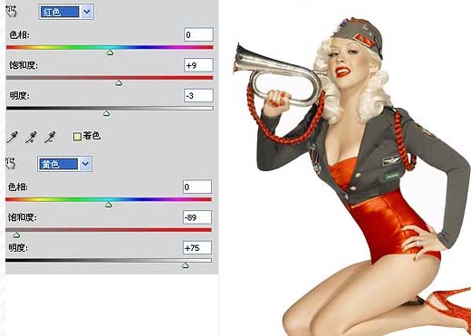Click the 色相 label in the red panel

tap(19, 35)
